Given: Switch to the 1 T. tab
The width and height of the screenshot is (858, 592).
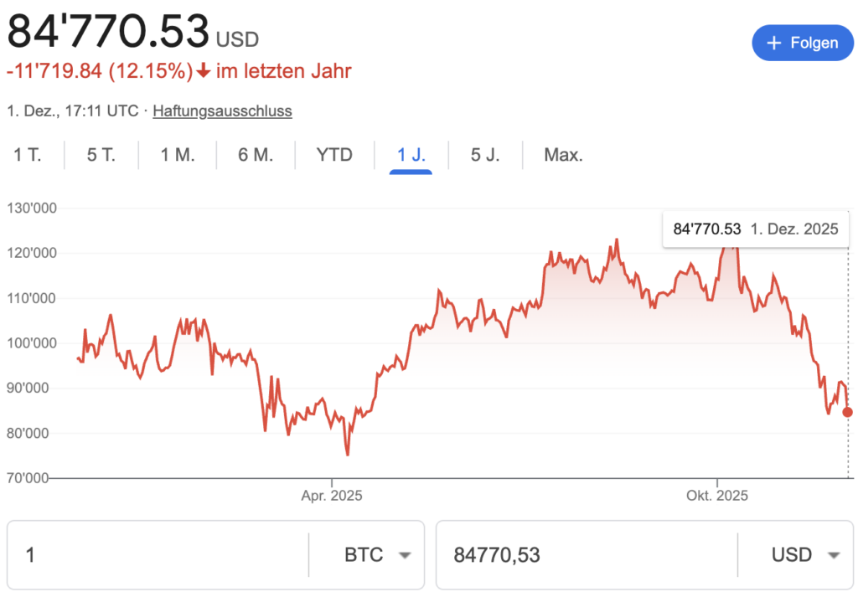Looking at the screenshot, I should (28, 155).
